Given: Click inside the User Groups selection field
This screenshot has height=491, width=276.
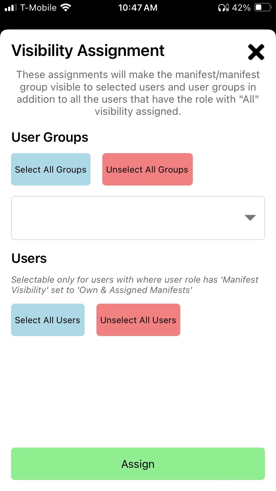Looking at the screenshot, I should coord(125,218).
